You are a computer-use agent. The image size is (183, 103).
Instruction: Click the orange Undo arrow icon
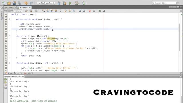(26, 3)
